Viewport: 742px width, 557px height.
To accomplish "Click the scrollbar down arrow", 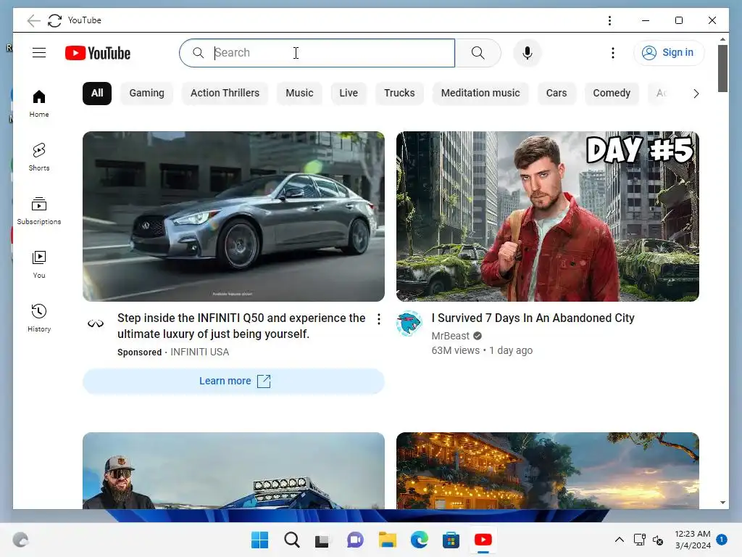I will [722, 503].
